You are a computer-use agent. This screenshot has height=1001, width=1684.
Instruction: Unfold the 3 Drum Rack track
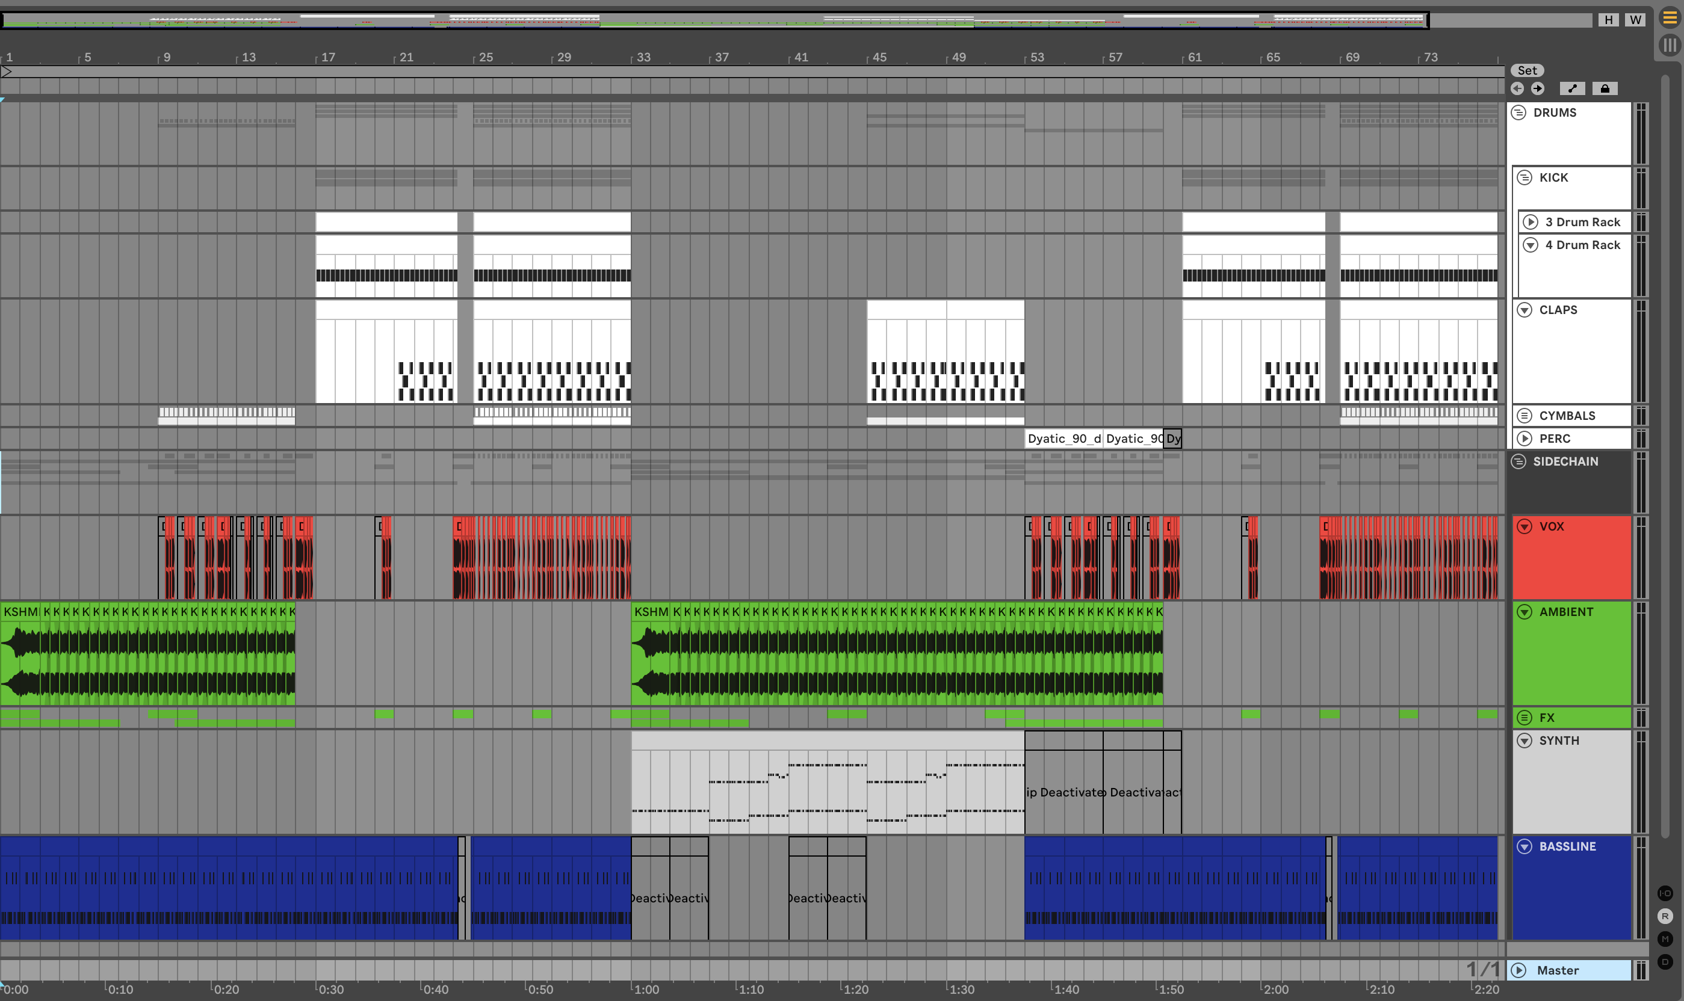[x=1531, y=222]
